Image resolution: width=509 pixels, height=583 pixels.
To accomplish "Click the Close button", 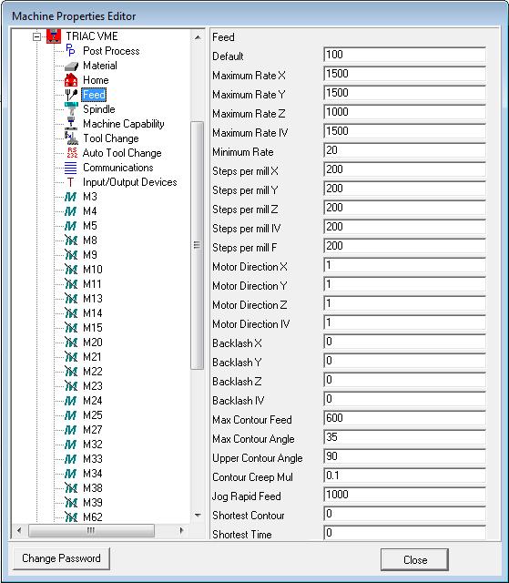I will (x=414, y=559).
